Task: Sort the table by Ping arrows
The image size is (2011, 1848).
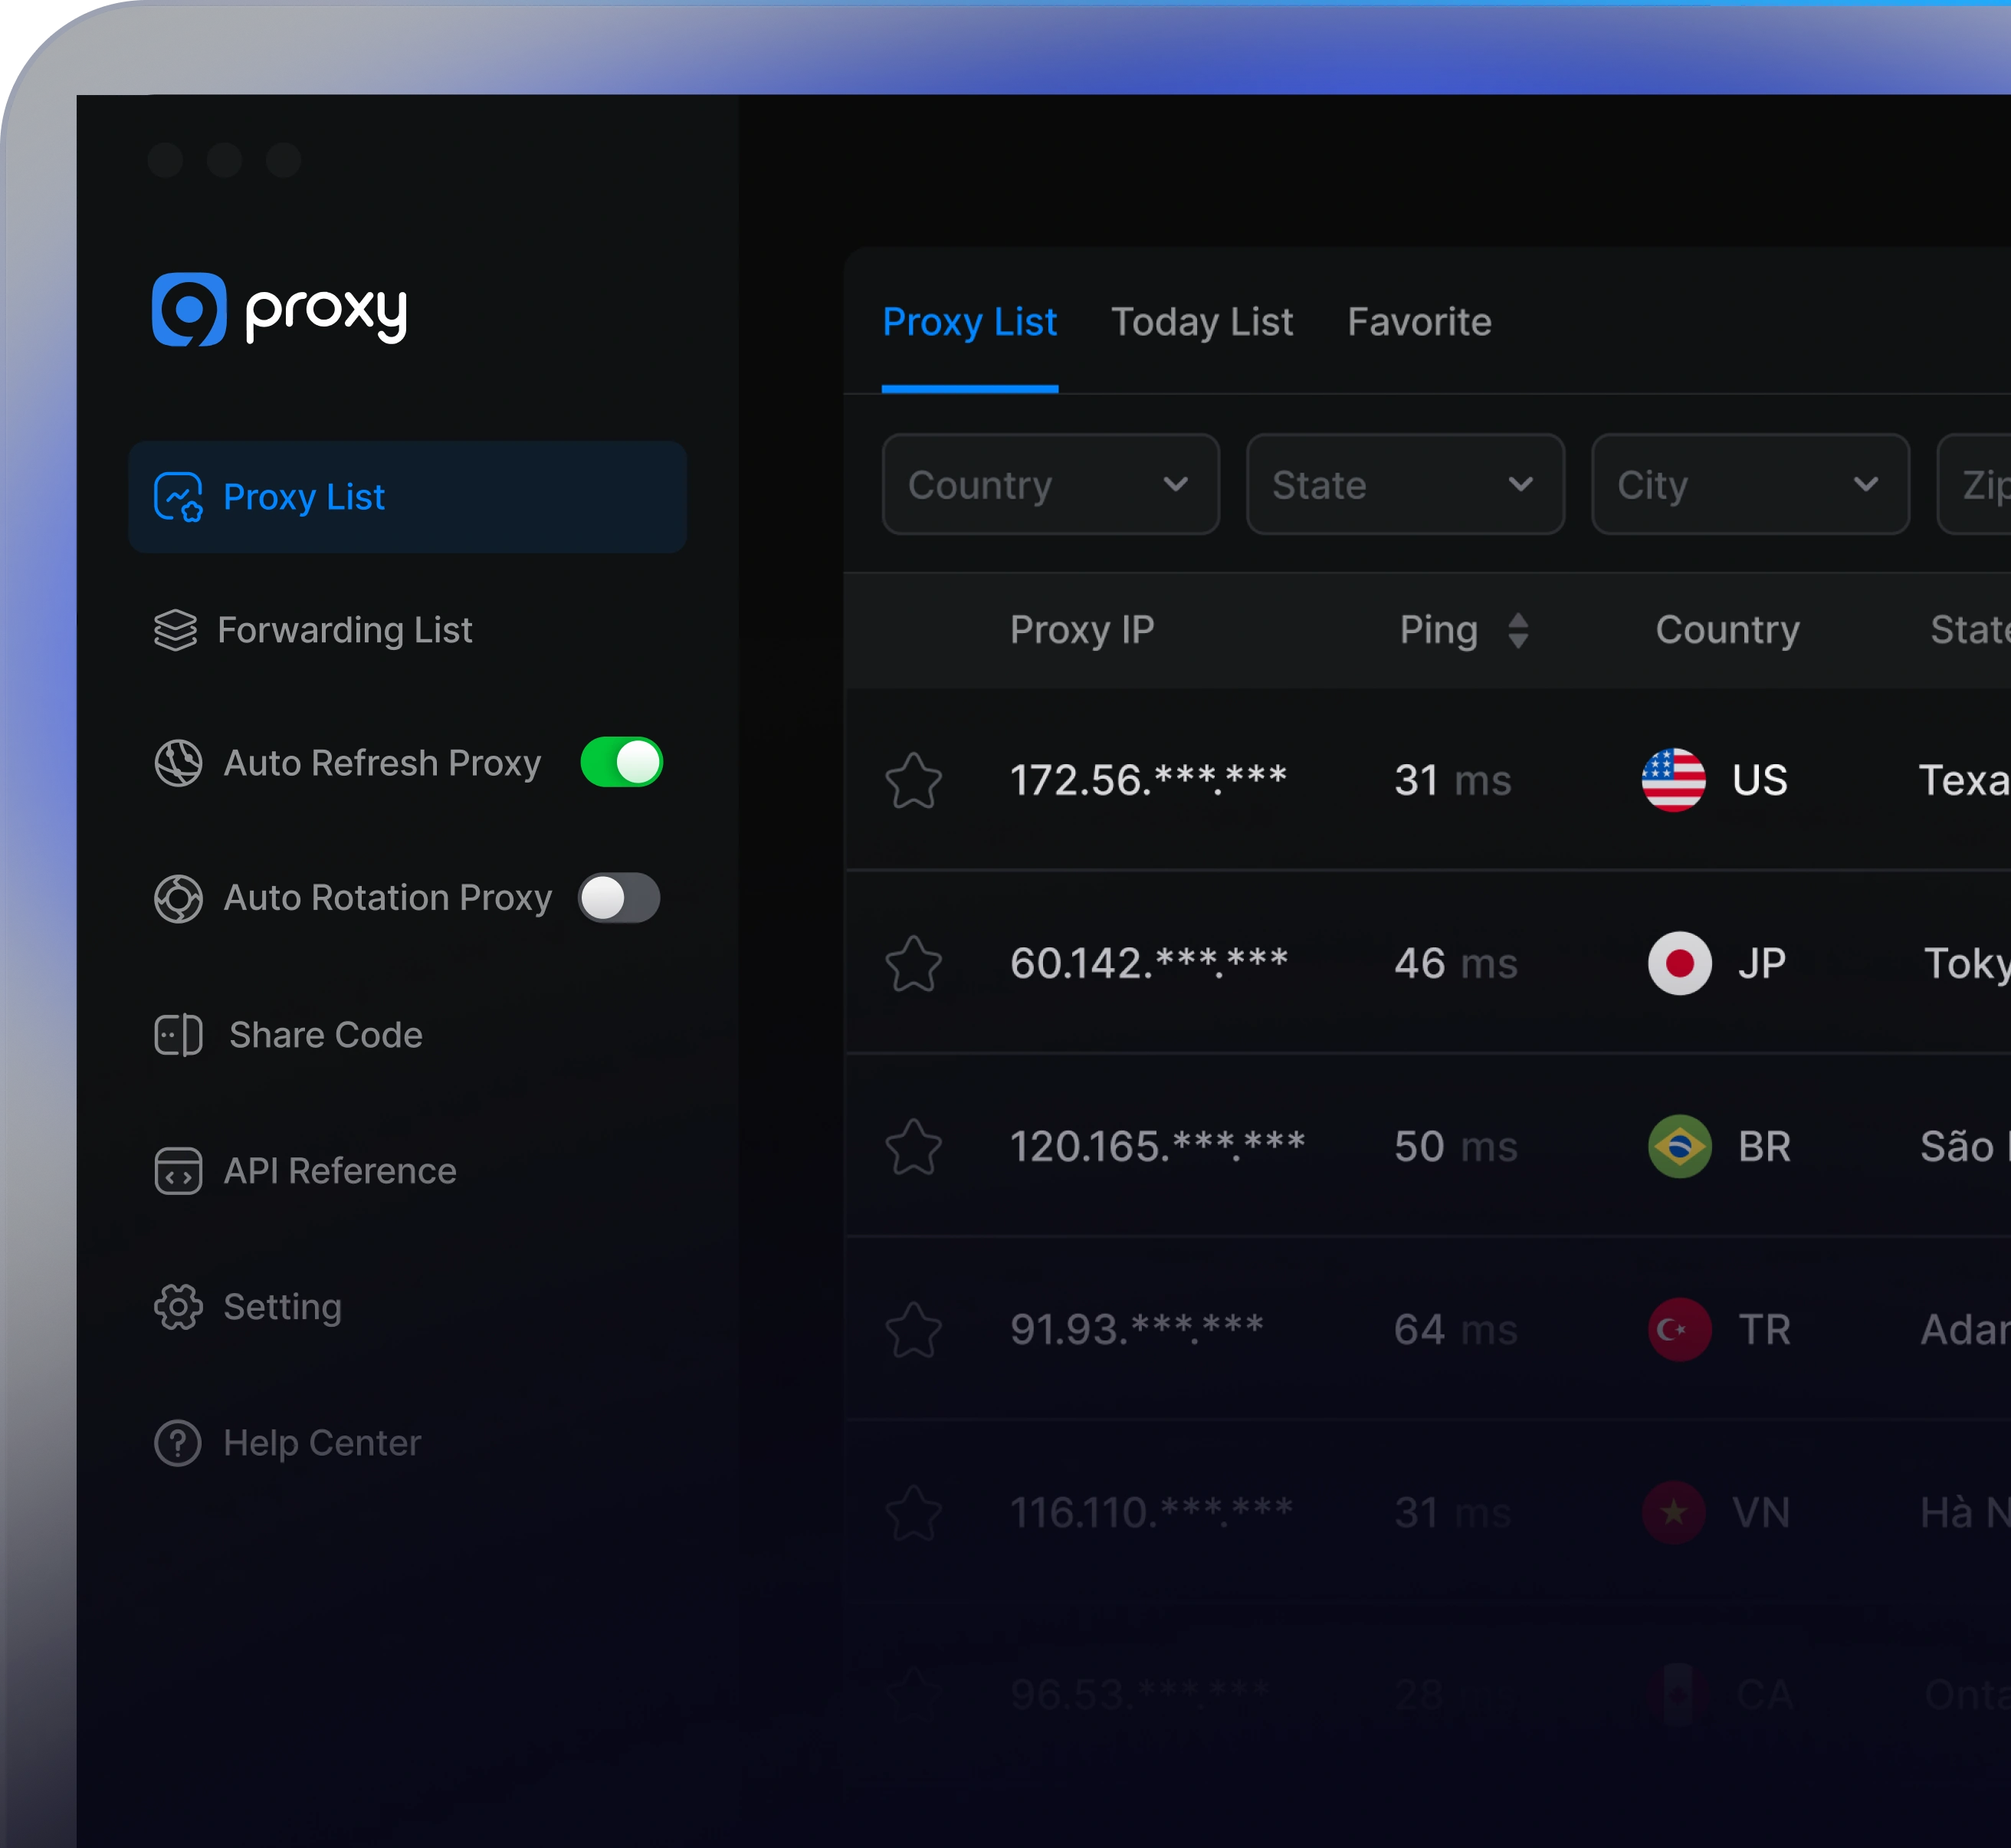Action: pos(1517,630)
